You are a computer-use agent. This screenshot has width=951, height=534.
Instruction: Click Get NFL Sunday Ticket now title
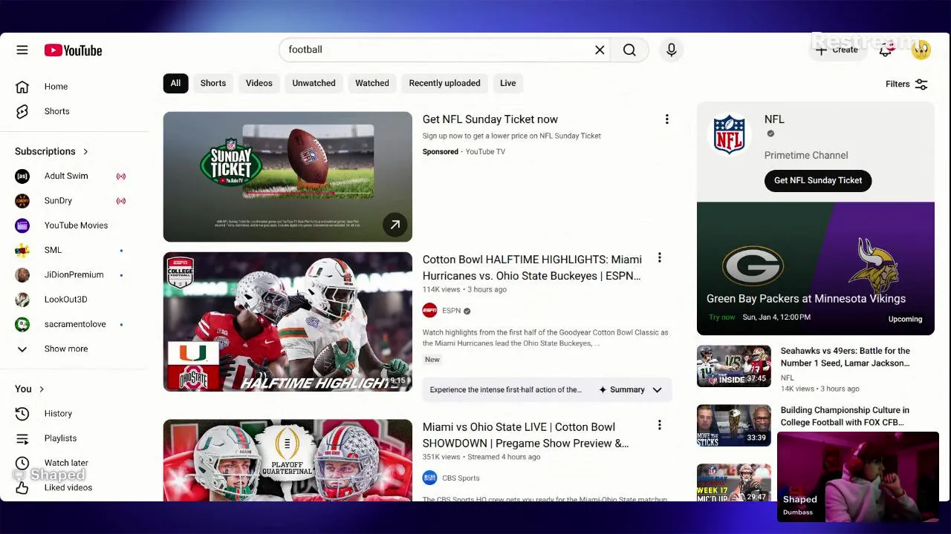tap(490, 119)
